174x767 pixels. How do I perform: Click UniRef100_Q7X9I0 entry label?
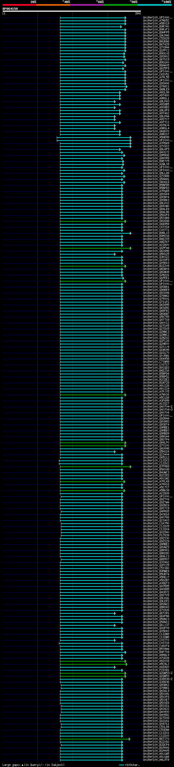click(156, 146)
